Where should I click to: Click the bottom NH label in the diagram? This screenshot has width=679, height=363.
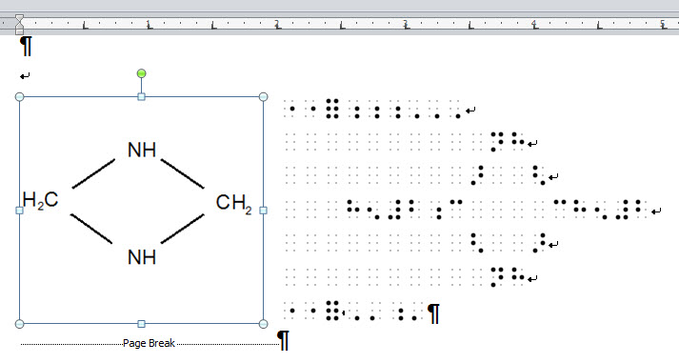142,257
